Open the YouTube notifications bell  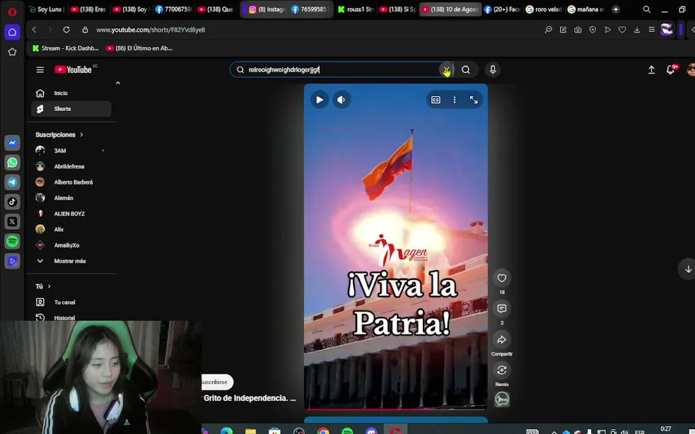[x=671, y=69]
